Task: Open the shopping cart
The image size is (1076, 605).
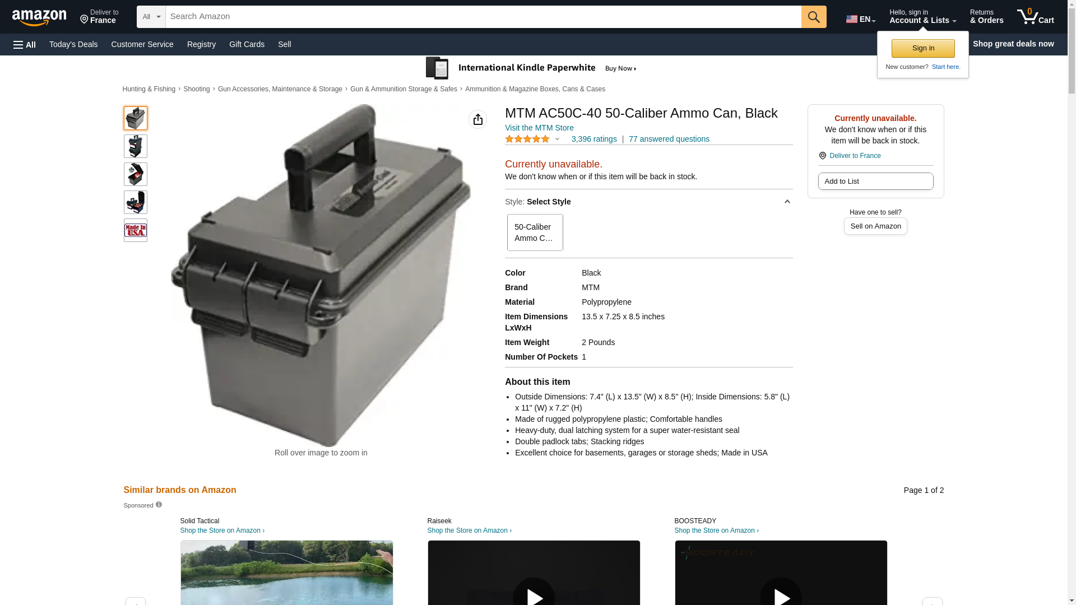Action: [x=1035, y=17]
